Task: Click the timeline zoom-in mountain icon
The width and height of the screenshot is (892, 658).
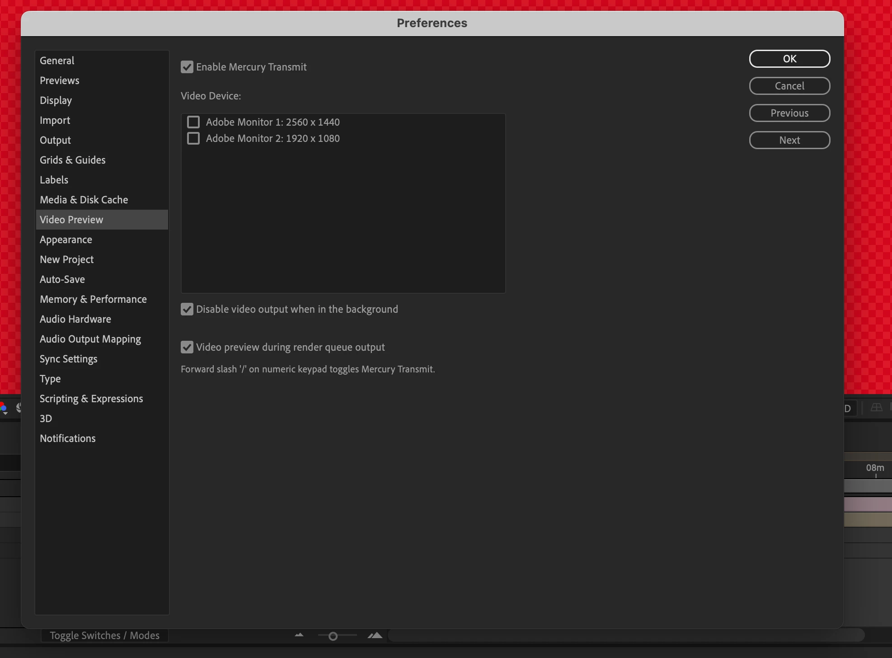Action: (375, 635)
